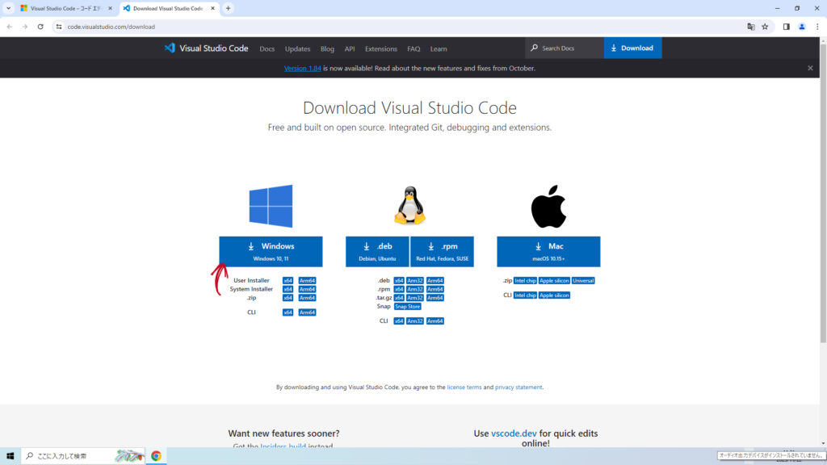Close the first Visual Studio Code tab
Image resolution: width=827 pixels, height=465 pixels.
pyautogui.click(x=110, y=8)
